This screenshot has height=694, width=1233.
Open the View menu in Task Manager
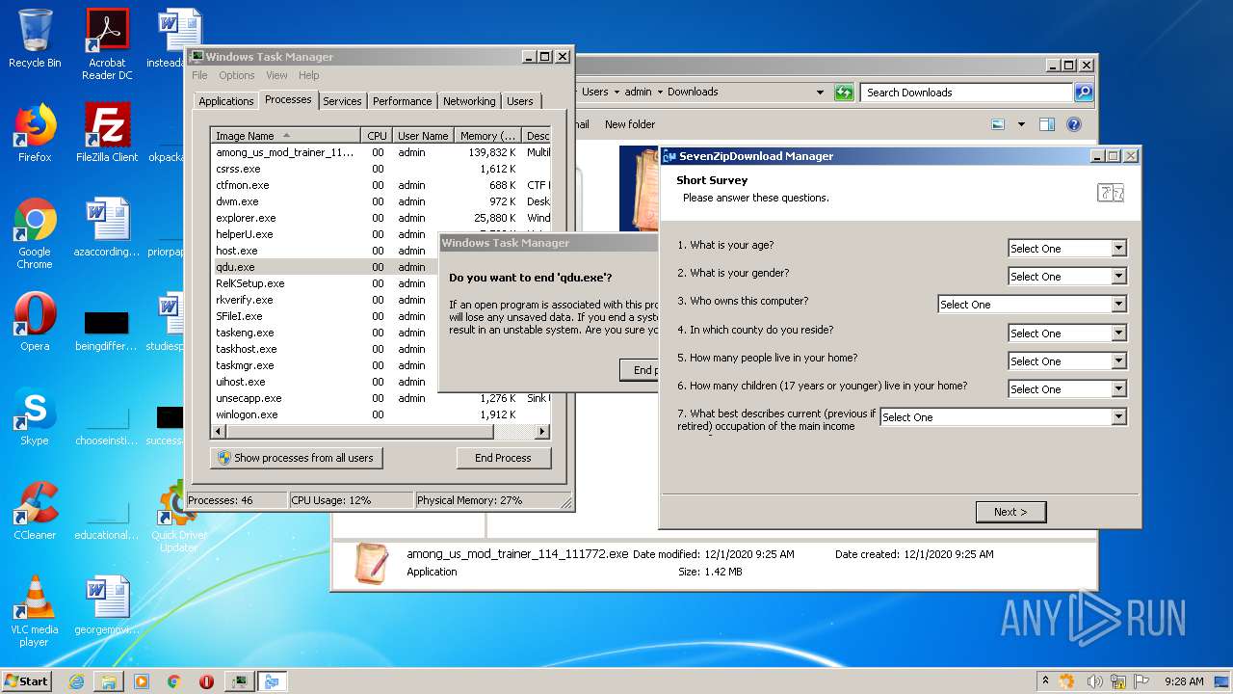(x=276, y=75)
